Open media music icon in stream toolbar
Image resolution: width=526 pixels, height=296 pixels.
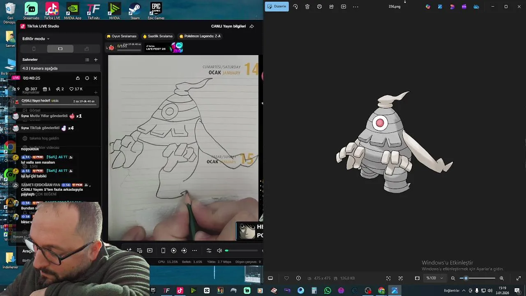coord(139,250)
